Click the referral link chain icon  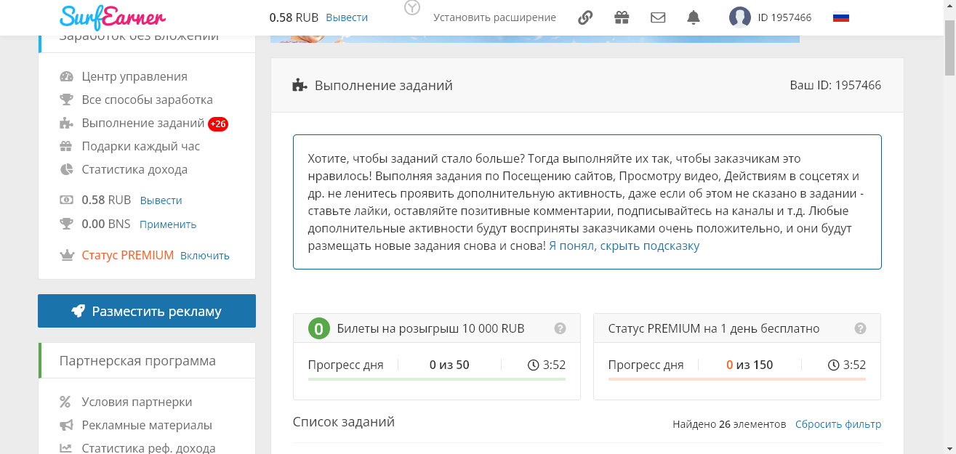pos(585,17)
